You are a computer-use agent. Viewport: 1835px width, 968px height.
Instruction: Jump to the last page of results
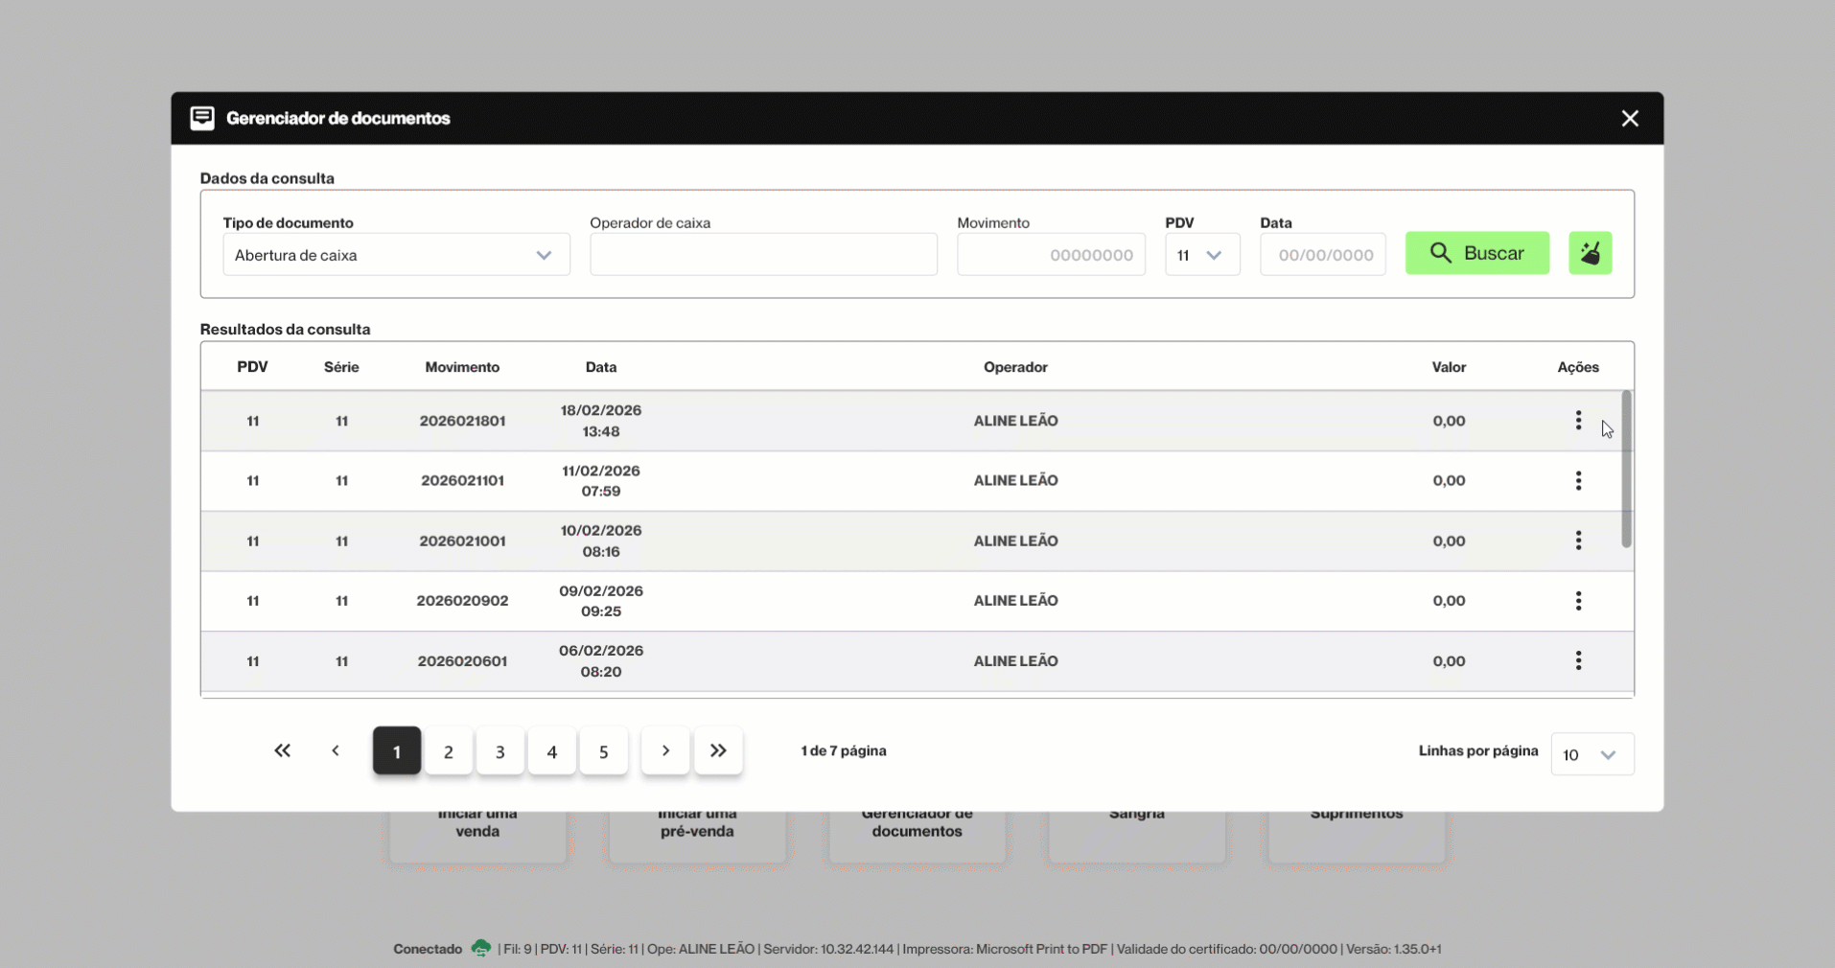(718, 751)
